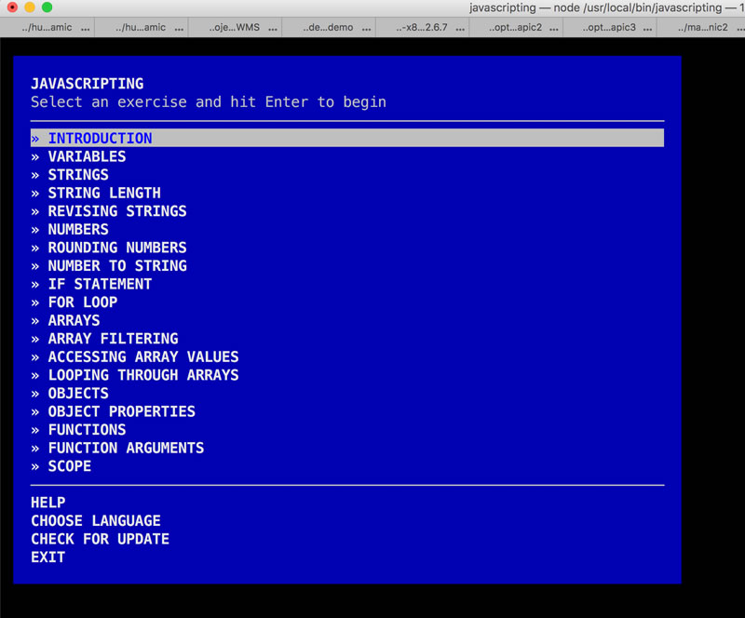Viewport: 745px width, 618px height.
Task: Select the VARIABLES exercise
Action: pos(87,156)
